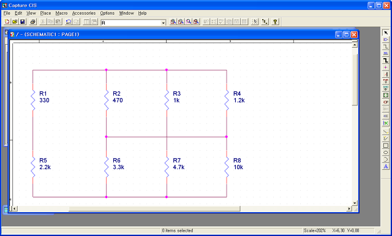Pick the Polyline drawing tool
Image resolution: width=392 pixels, height=236 pixels.
coord(386,139)
